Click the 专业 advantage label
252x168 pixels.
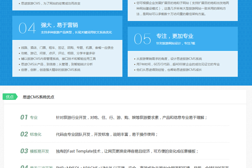point(34,118)
